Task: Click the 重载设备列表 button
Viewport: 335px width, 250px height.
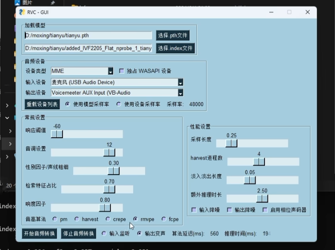Action: click(42, 104)
